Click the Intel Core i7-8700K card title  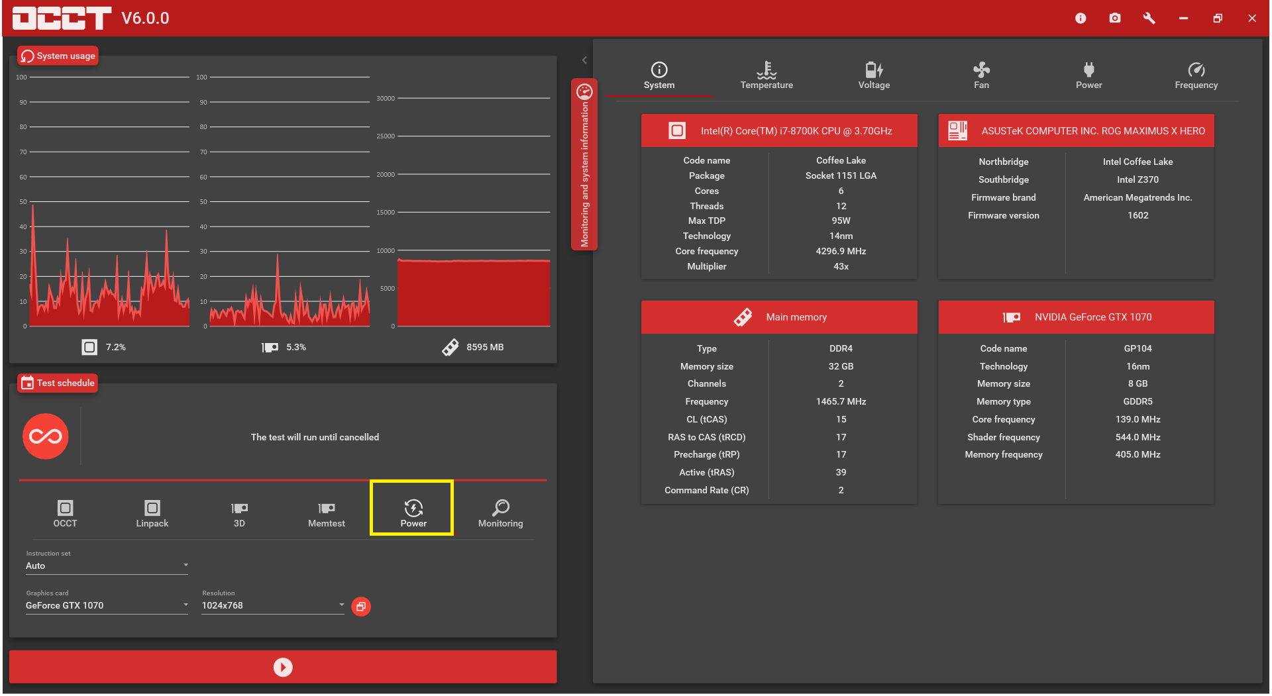(x=796, y=131)
